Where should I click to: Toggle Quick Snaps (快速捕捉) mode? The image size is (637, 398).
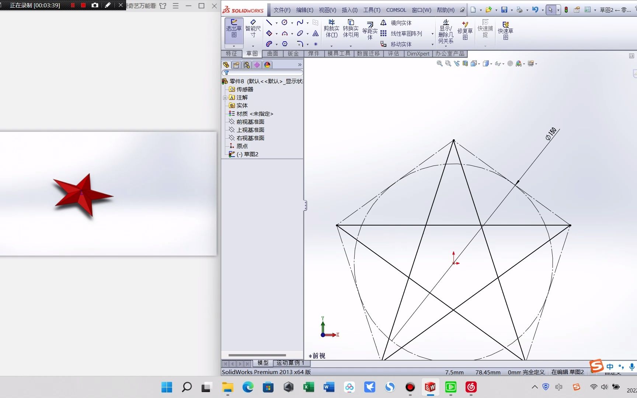[484, 29]
